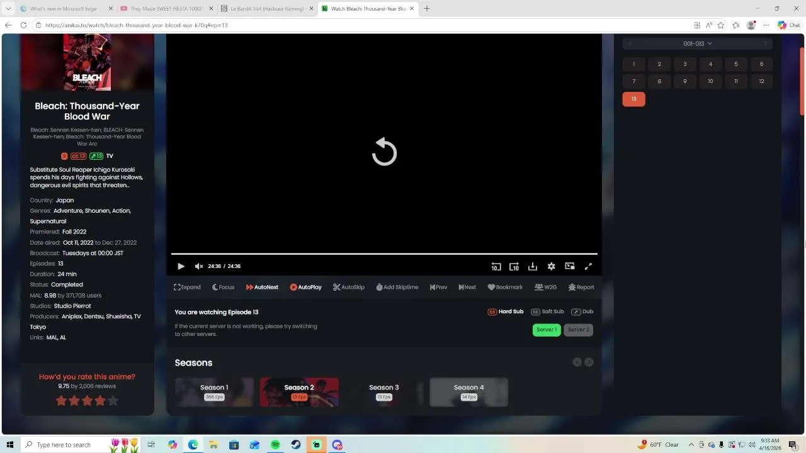Enter fullscreen in the video player

point(588,266)
